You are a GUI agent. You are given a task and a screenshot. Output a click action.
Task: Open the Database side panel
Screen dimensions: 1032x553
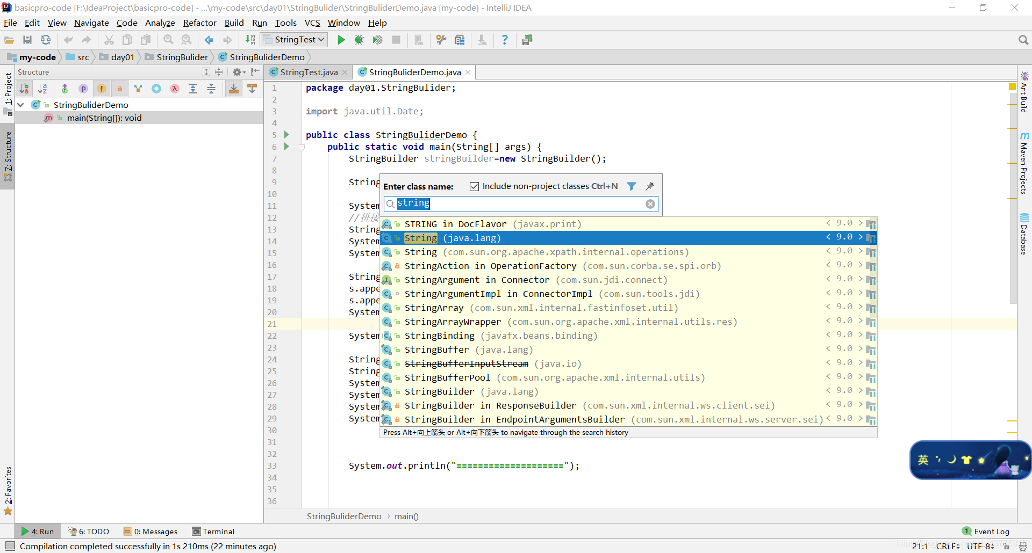[x=1024, y=234]
